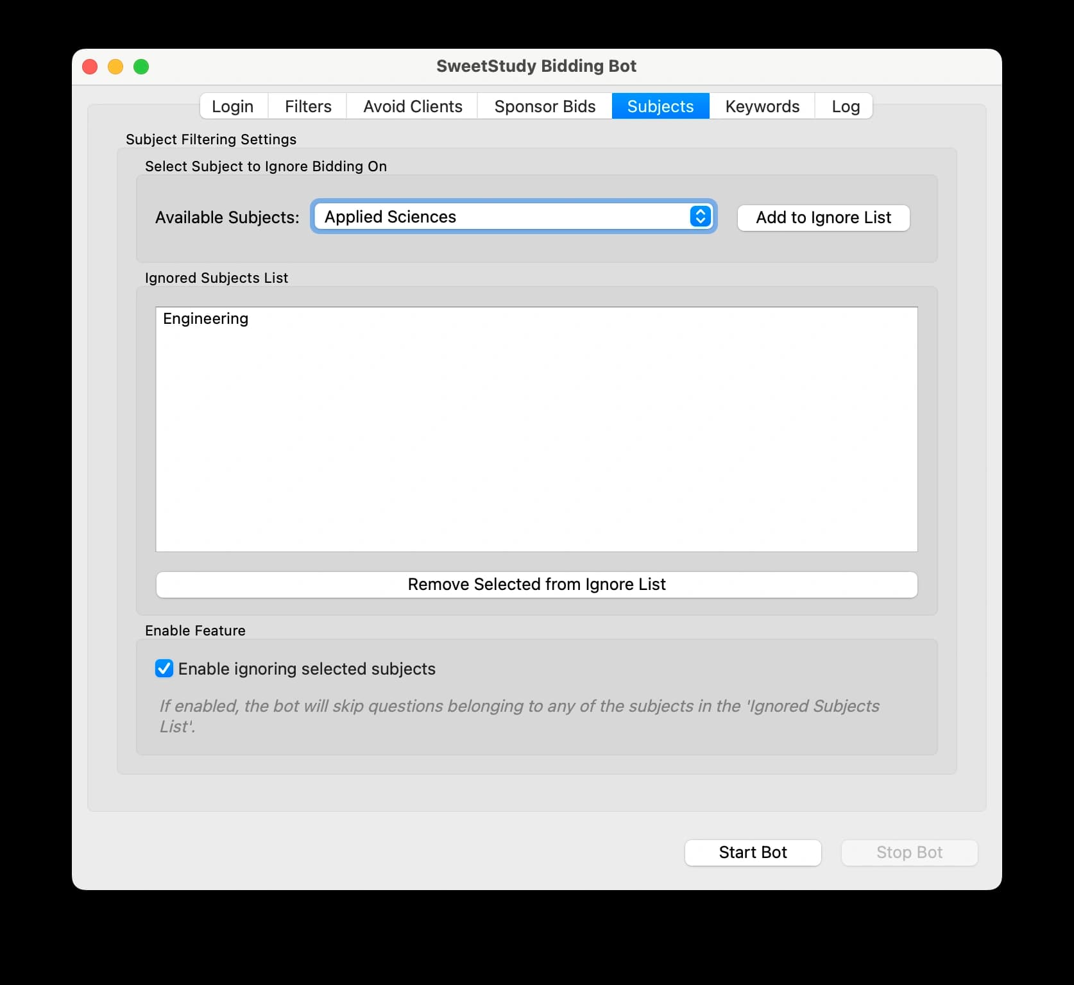Screen dimensions: 1074x985
Task: Select the Sponsor Bids tab
Action: pos(545,106)
